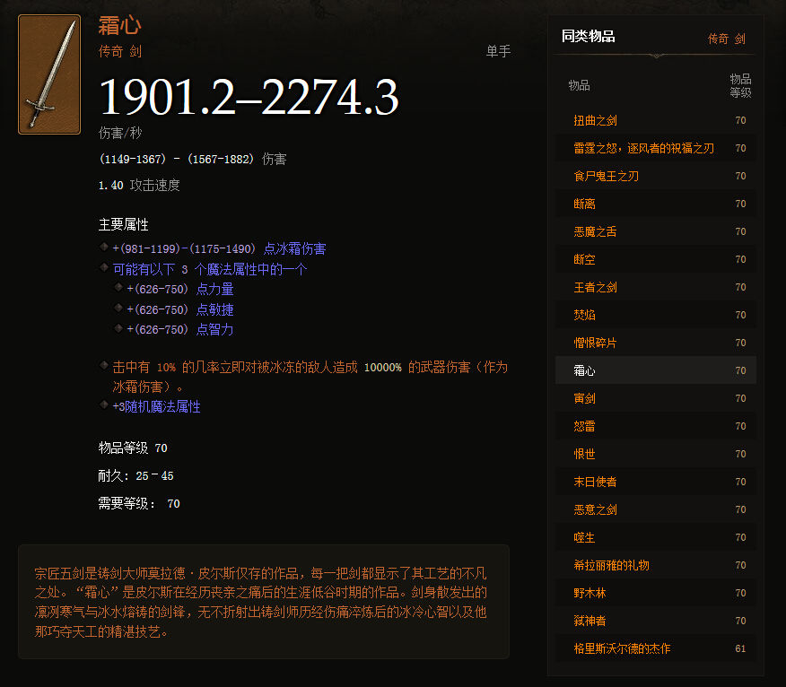Click the +(626-750) 点敏捷 attribute
The height and width of the screenshot is (687, 786).
point(180,309)
